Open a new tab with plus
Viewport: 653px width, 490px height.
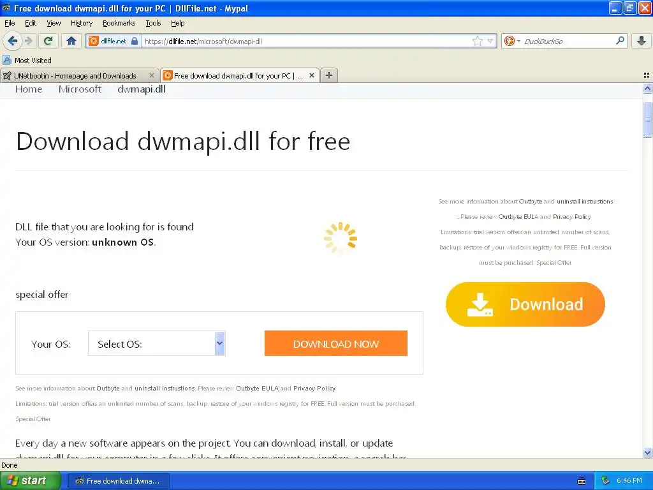pos(329,75)
